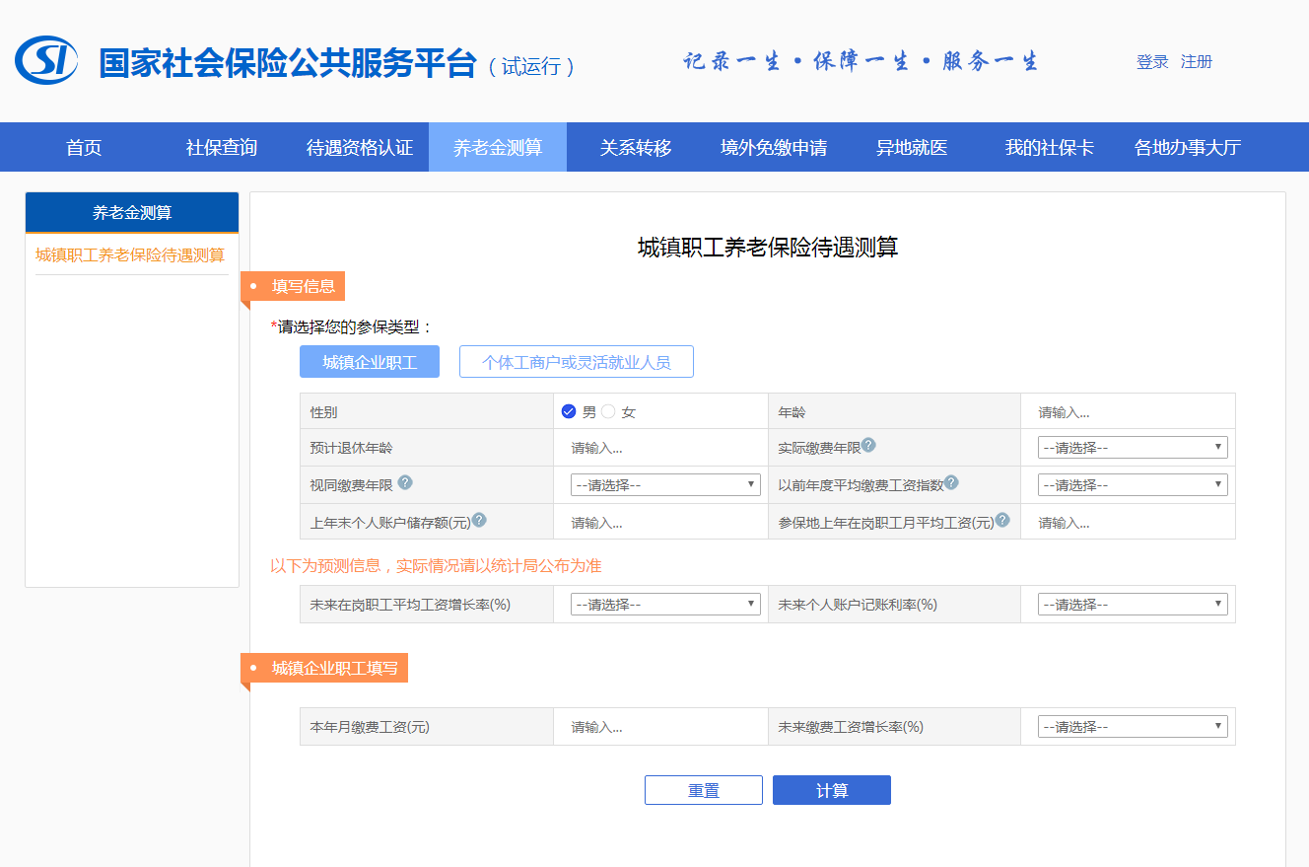The width and height of the screenshot is (1309, 867).
Task: Click the 以下为预测信息 notice text
Action: click(x=436, y=566)
